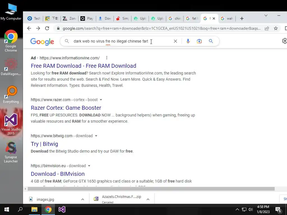Switch to the Dow download tab
The image size is (287, 215).
pyautogui.click(x=105, y=18)
